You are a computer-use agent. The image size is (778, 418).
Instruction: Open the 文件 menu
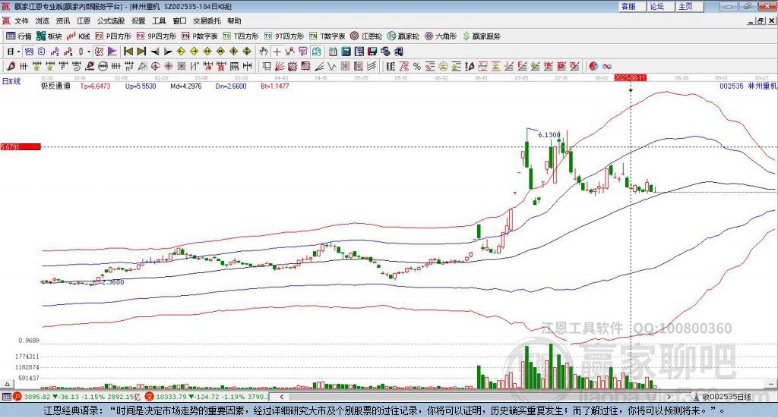(22, 20)
